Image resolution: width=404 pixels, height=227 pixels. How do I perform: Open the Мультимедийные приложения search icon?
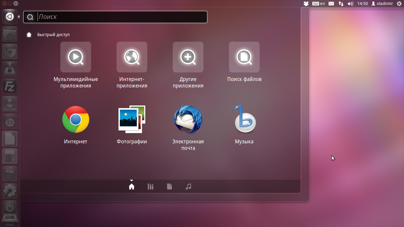click(x=75, y=57)
